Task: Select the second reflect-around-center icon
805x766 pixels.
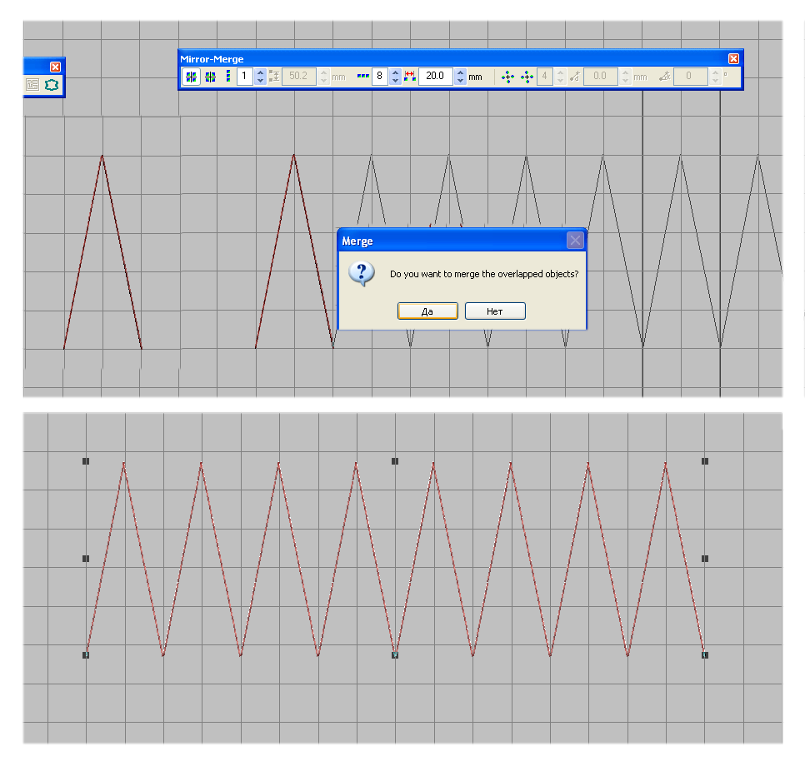Action: [x=527, y=77]
